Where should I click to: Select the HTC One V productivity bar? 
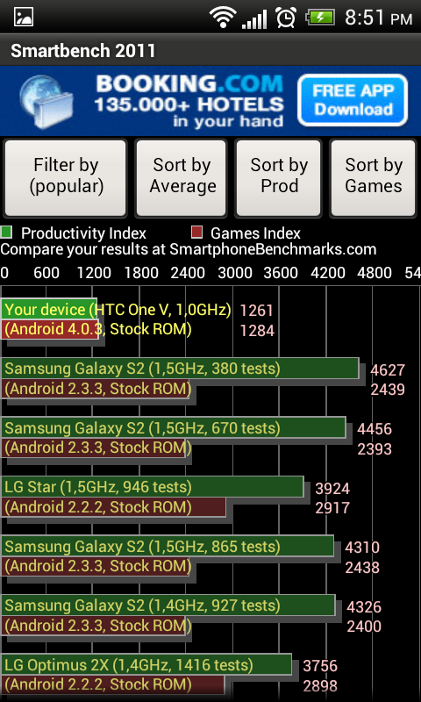point(49,309)
